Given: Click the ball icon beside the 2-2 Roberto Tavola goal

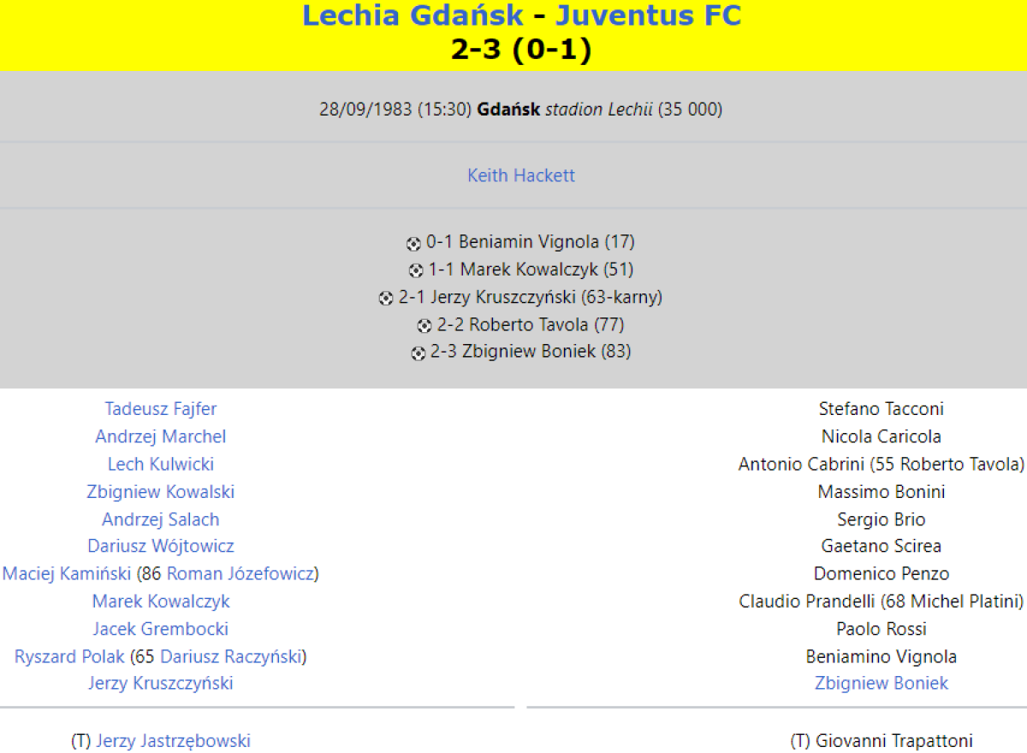Looking at the screenshot, I should 424,326.
